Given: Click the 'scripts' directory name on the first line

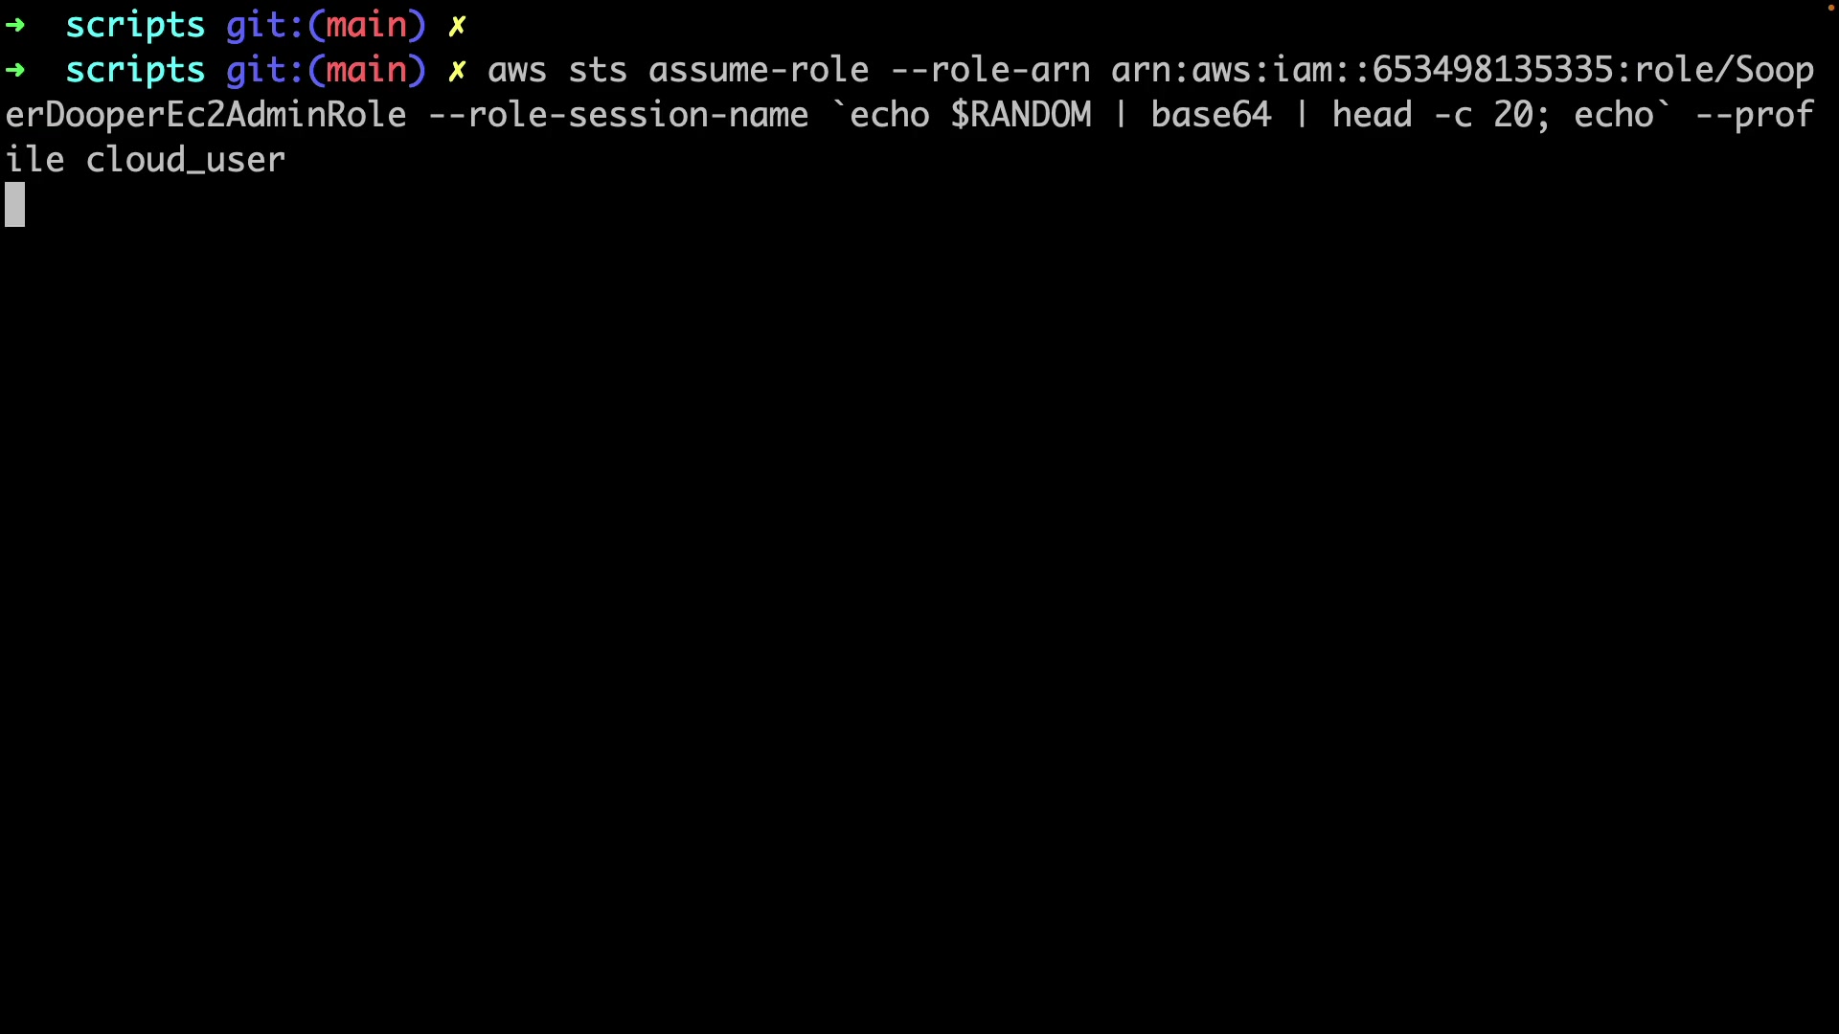Looking at the screenshot, I should coord(135,26).
